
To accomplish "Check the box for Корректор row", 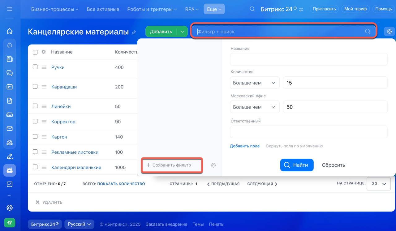I will coord(35,121).
